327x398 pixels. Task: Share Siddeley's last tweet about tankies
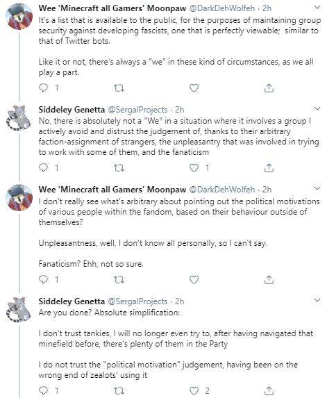[x=269, y=390]
